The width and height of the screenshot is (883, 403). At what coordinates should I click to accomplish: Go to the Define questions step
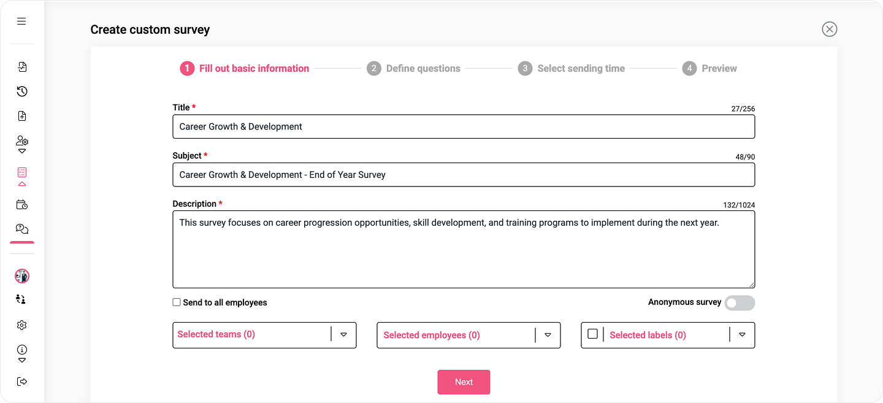[422, 69]
